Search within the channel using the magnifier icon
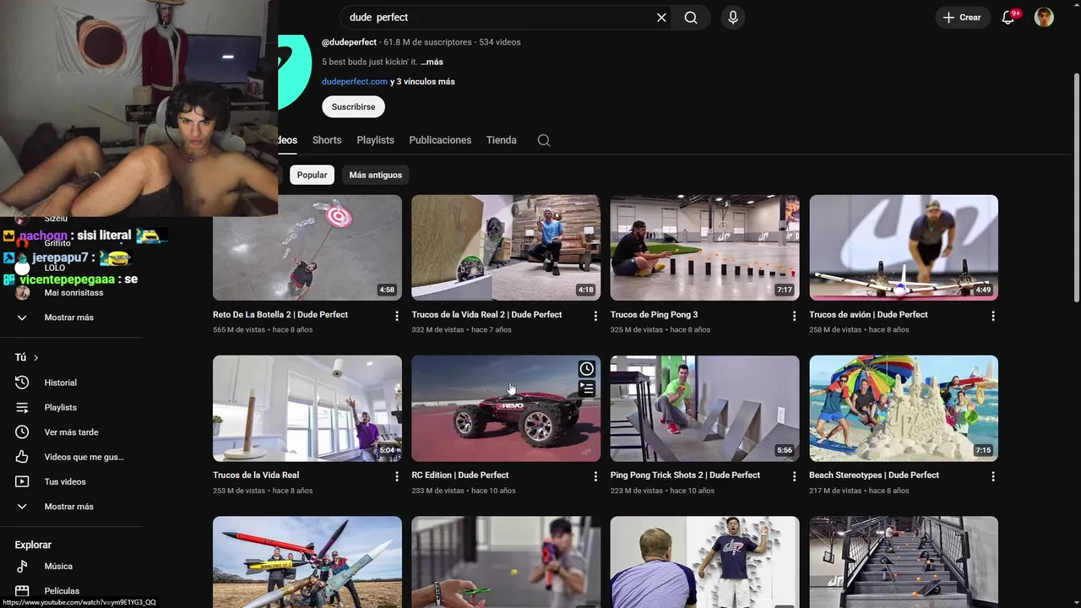Image resolution: width=1081 pixels, height=608 pixels. pos(544,140)
